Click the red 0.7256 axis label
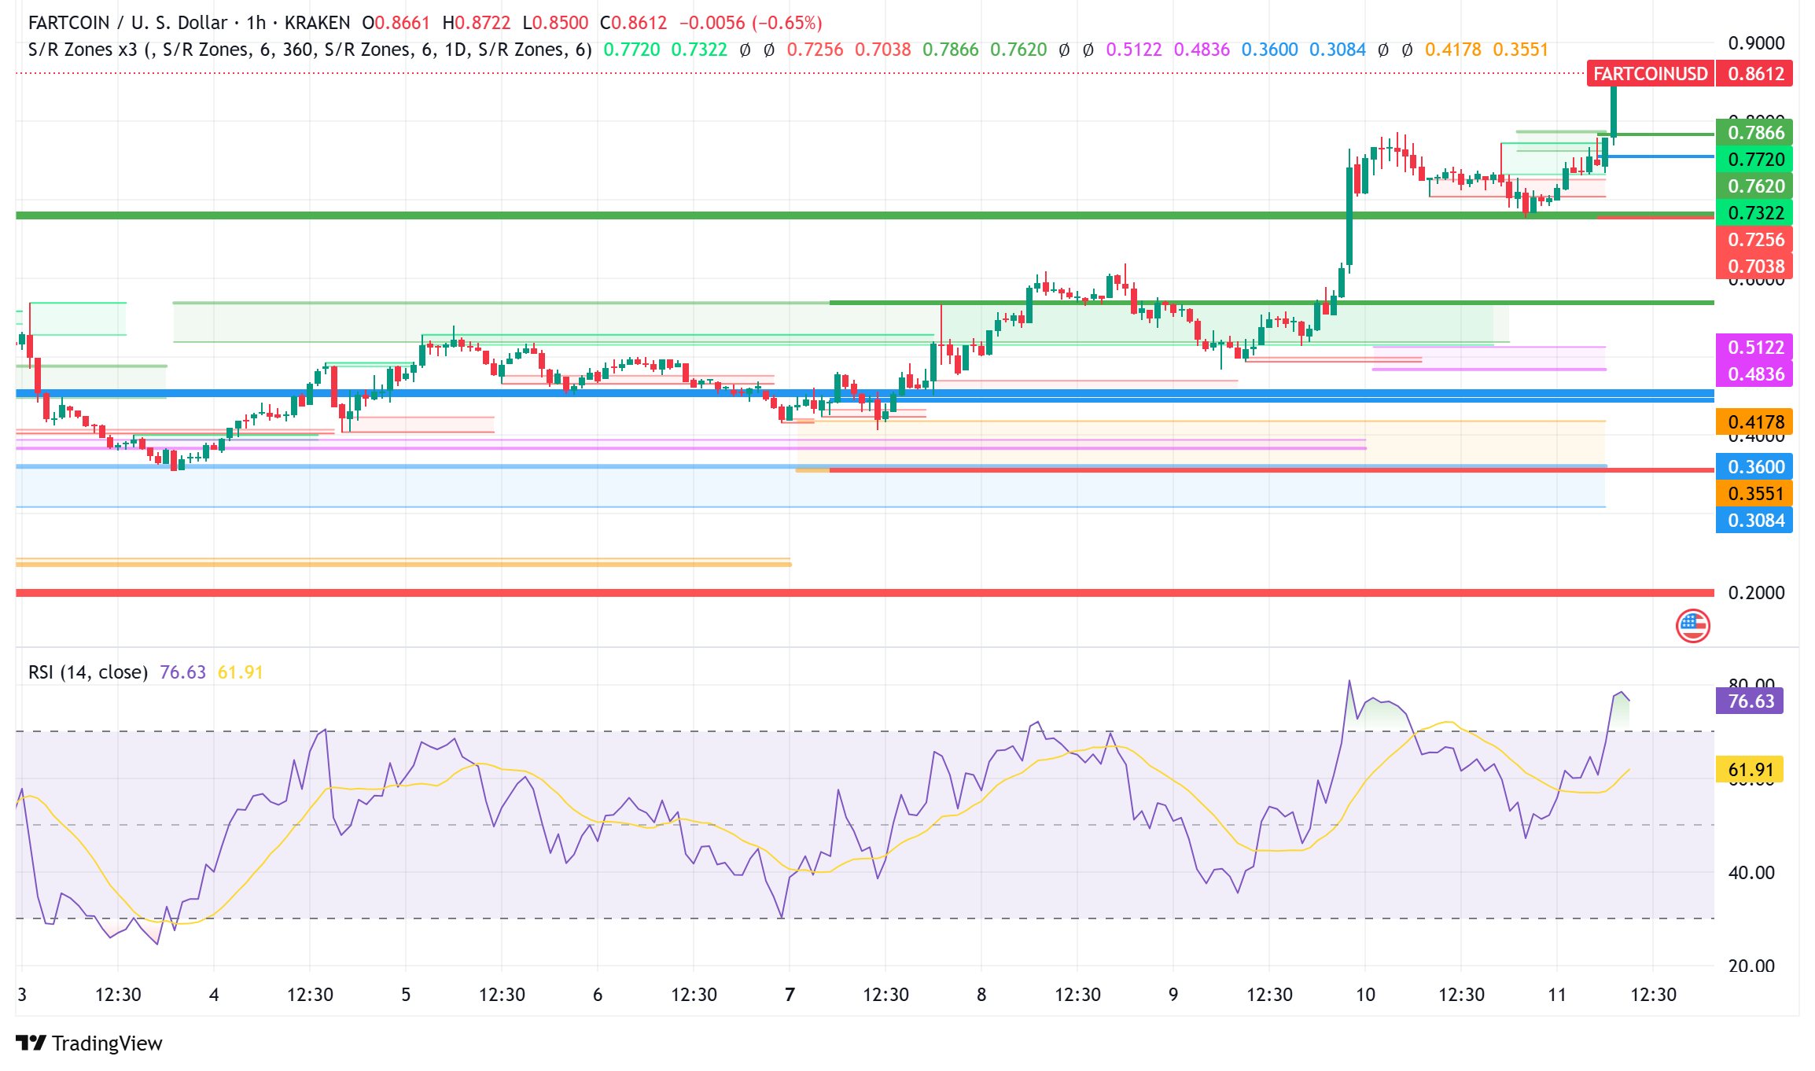This screenshot has height=1071, width=1815. coord(1755,239)
